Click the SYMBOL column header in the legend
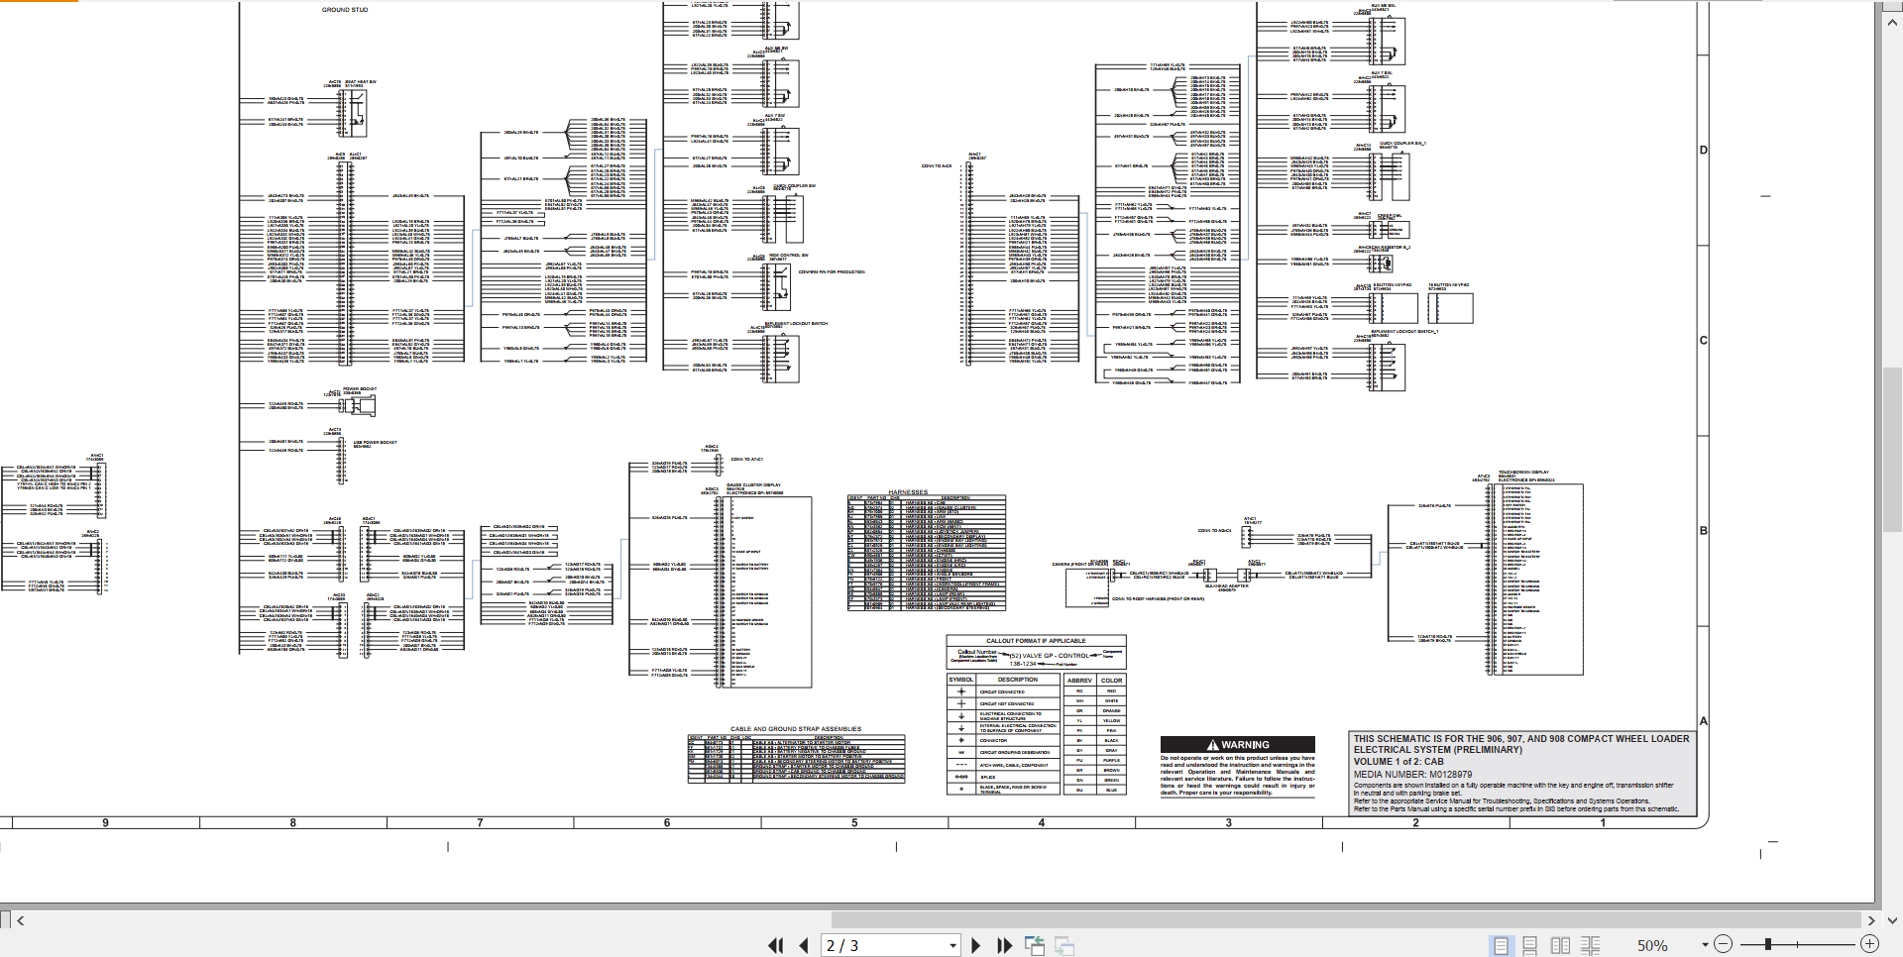The image size is (1903, 957). coord(961,680)
